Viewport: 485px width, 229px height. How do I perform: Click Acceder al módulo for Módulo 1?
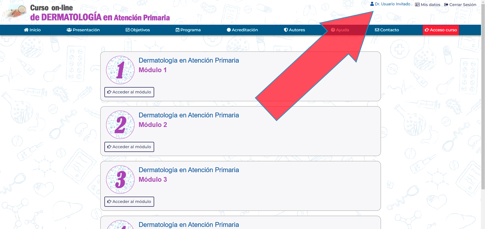coord(129,92)
